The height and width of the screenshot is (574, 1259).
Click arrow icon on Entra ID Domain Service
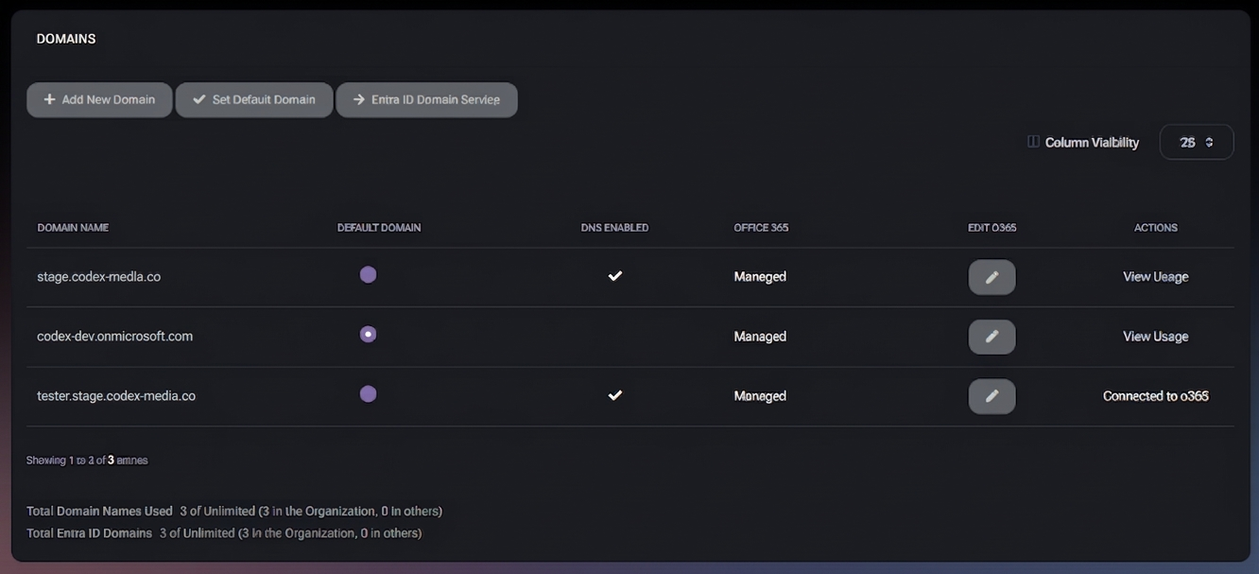click(358, 99)
